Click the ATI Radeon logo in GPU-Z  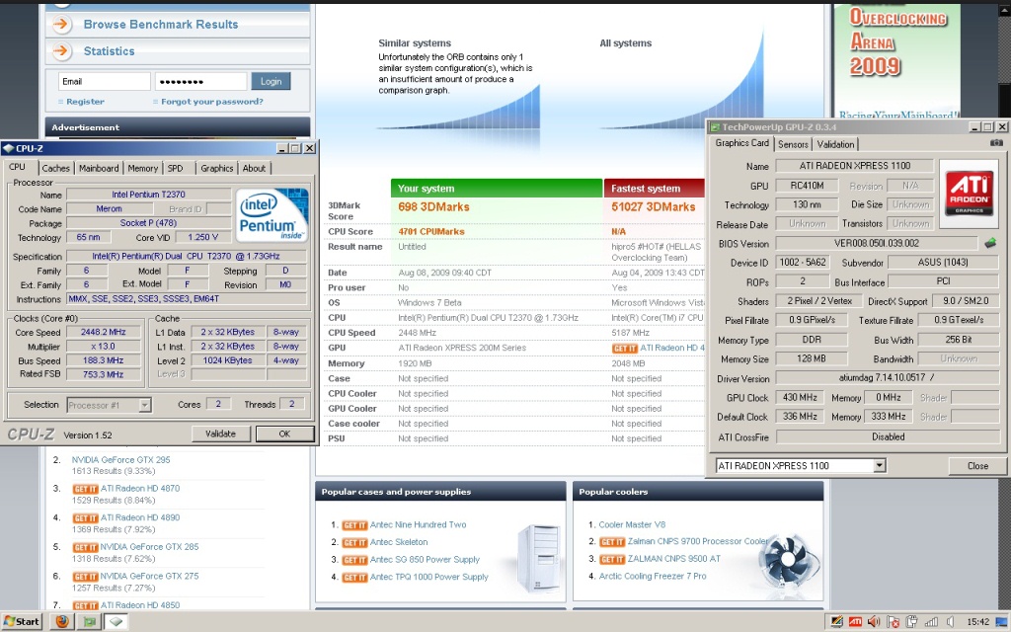[970, 195]
